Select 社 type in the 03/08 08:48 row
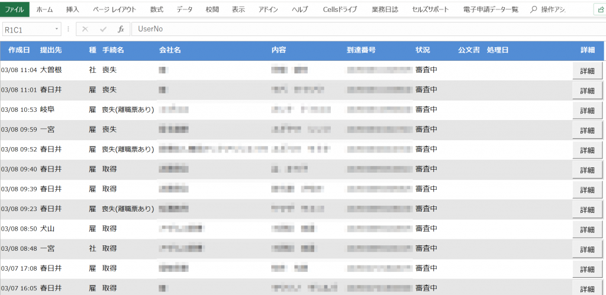The height and width of the screenshot is (295, 606). (x=92, y=248)
